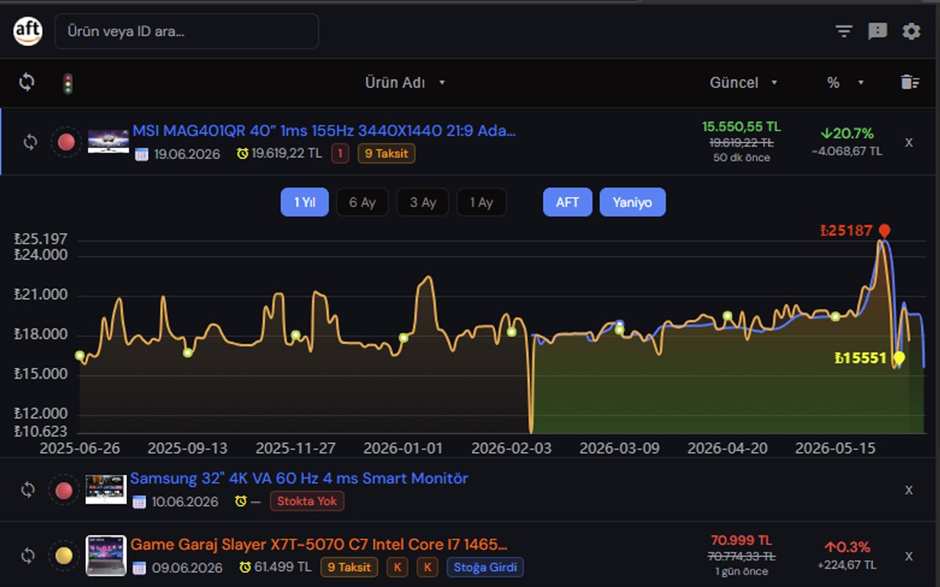
Task: Click the yellow ₺15551 current price marker
Action: point(899,358)
